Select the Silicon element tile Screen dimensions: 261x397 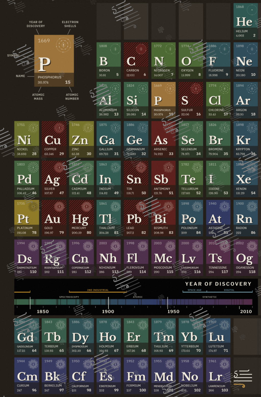[136, 100]
